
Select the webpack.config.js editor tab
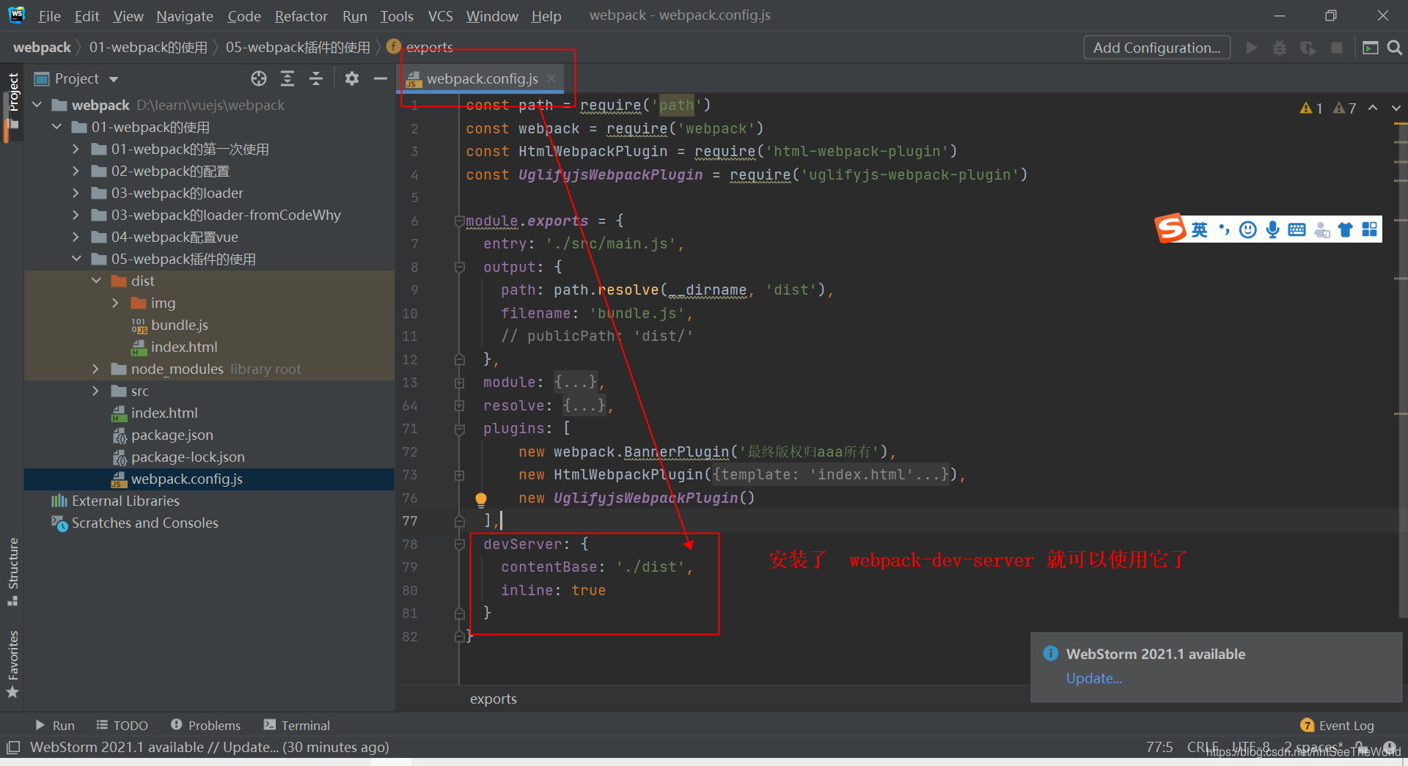coord(482,78)
